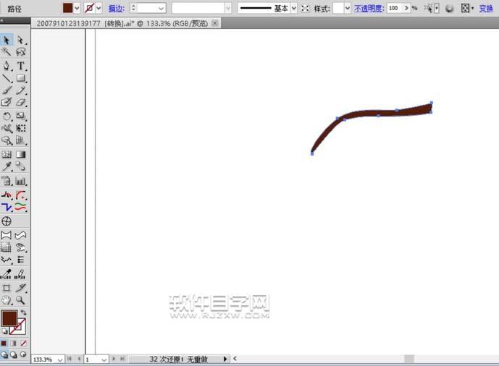Screen dimensions: 499x366
Task: Expand the stroke color dropdown arrow
Action: 98,8
